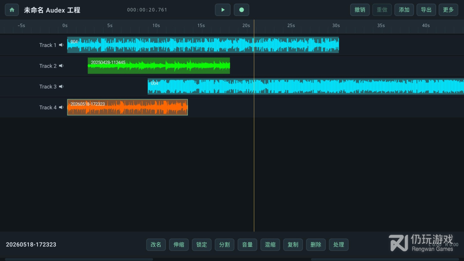Image resolution: width=464 pixels, height=261 pixels.
Task: Open the 导出 export options
Action: click(426, 10)
